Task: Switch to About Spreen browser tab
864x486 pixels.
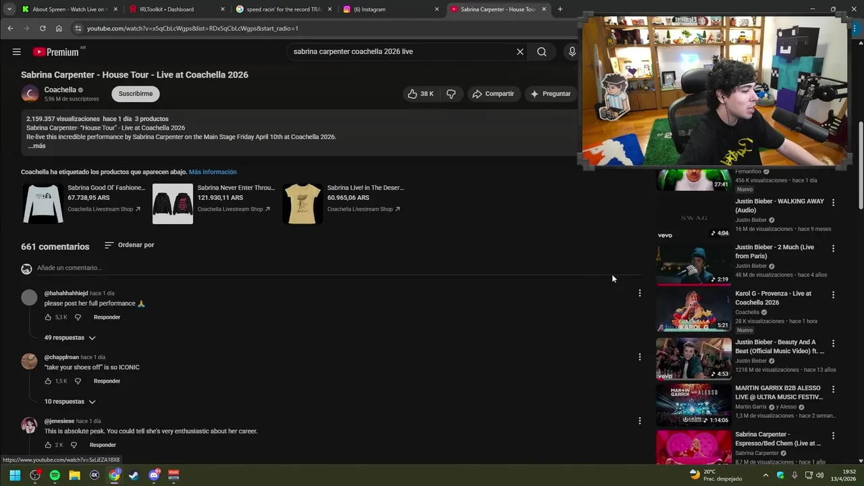Action: coord(70,9)
